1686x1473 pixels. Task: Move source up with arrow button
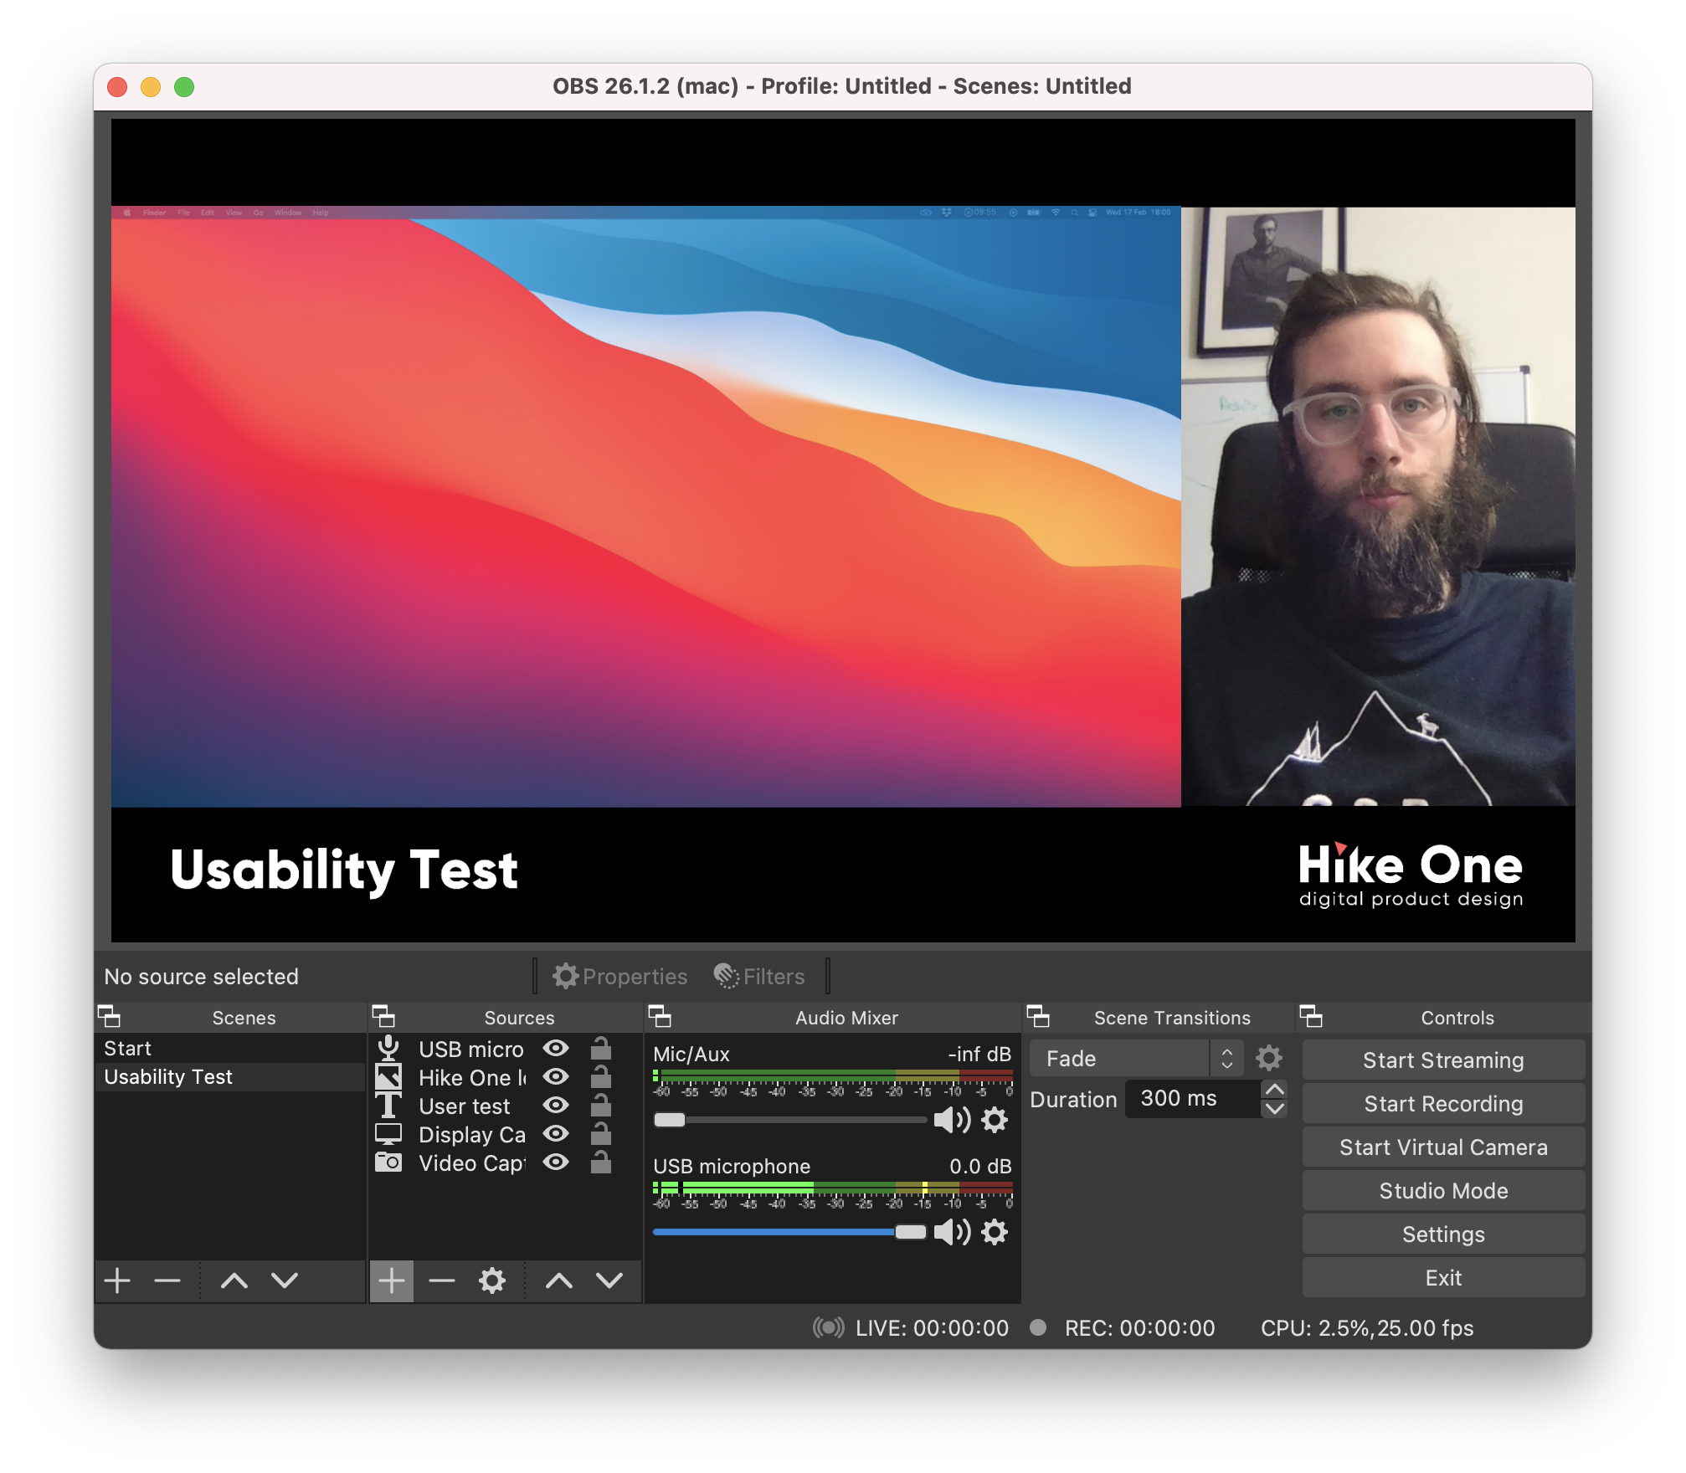coord(558,1281)
